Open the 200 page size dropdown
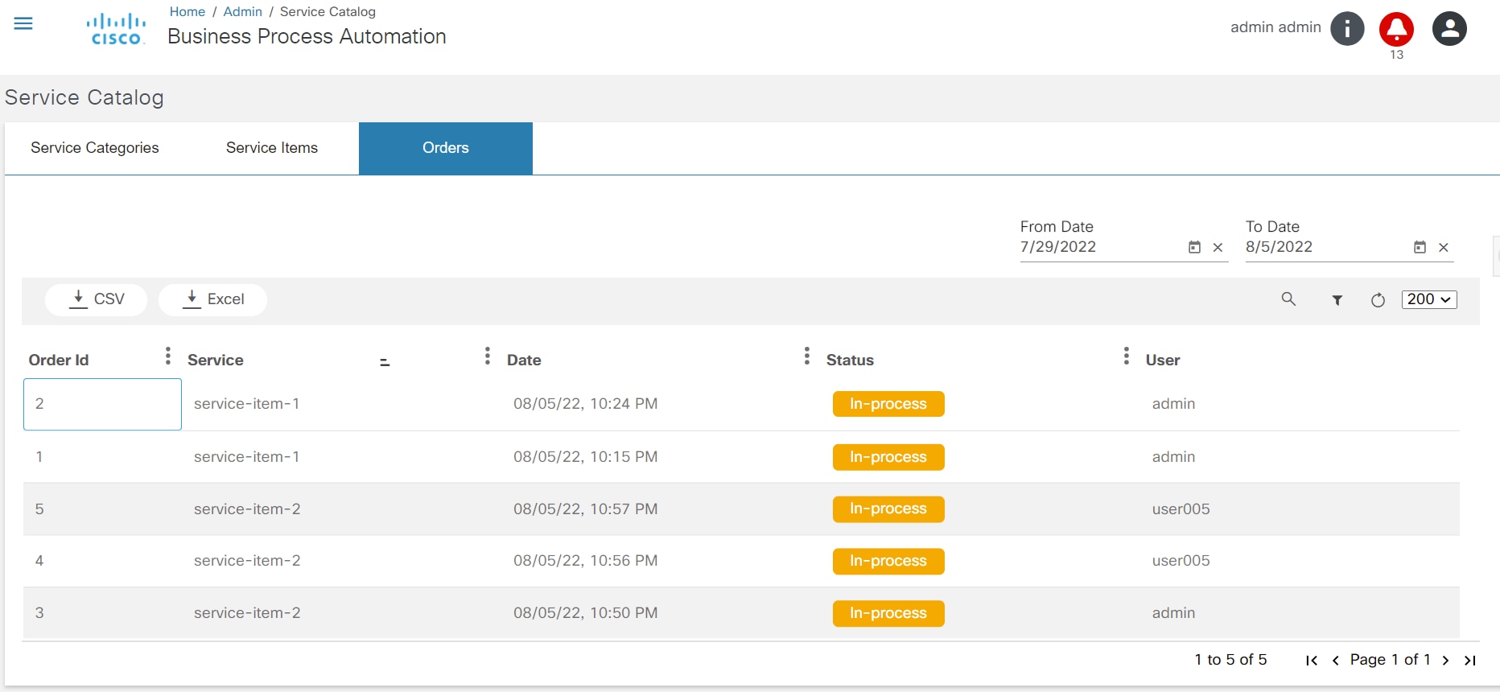This screenshot has height=692, width=1500. pos(1428,299)
